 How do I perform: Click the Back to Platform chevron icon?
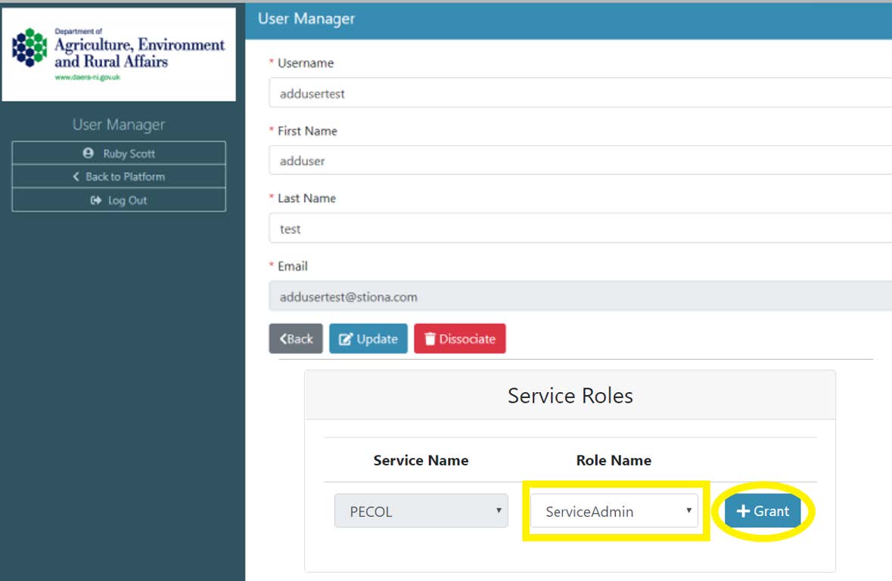coord(76,177)
